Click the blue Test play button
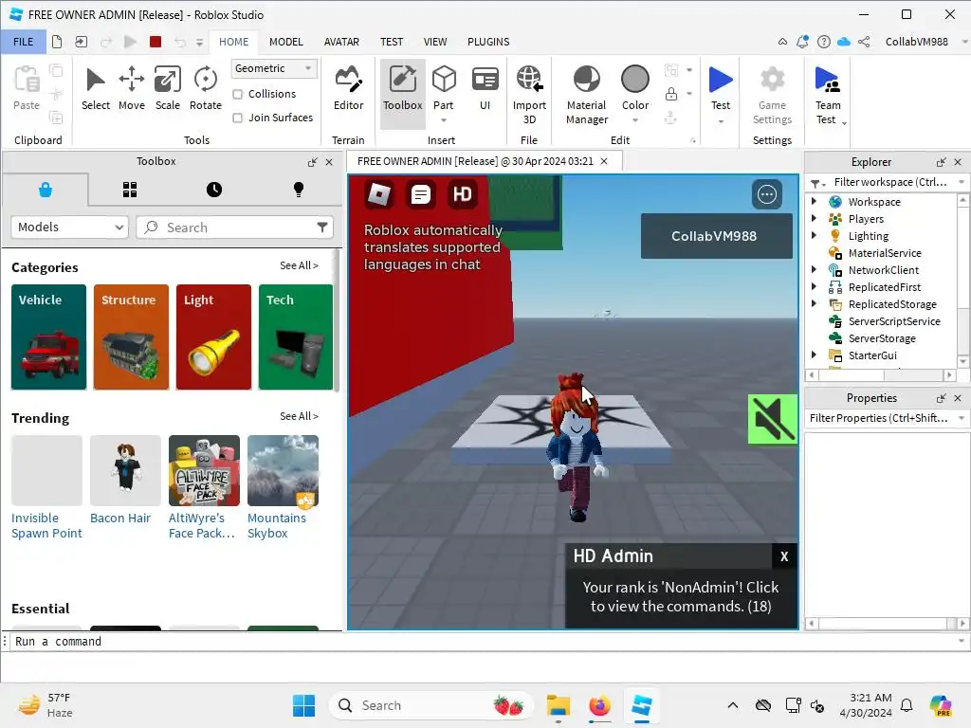 point(721,80)
